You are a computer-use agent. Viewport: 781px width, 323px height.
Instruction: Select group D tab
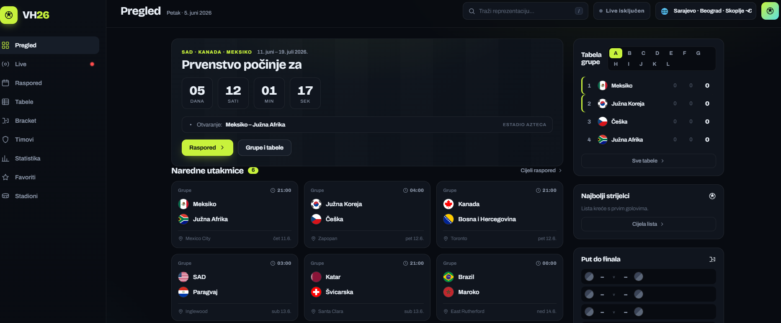click(657, 53)
